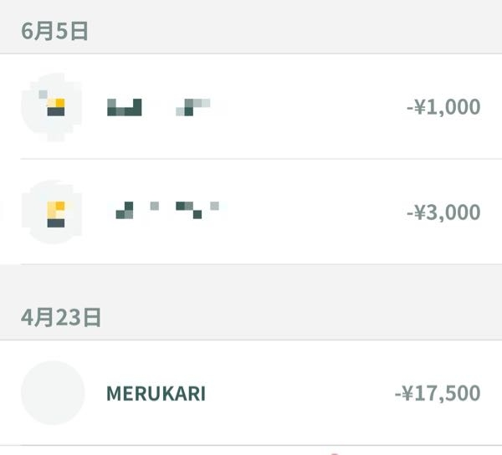Select the 4月23日 date header
502x455 pixels.
[x=61, y=317]
